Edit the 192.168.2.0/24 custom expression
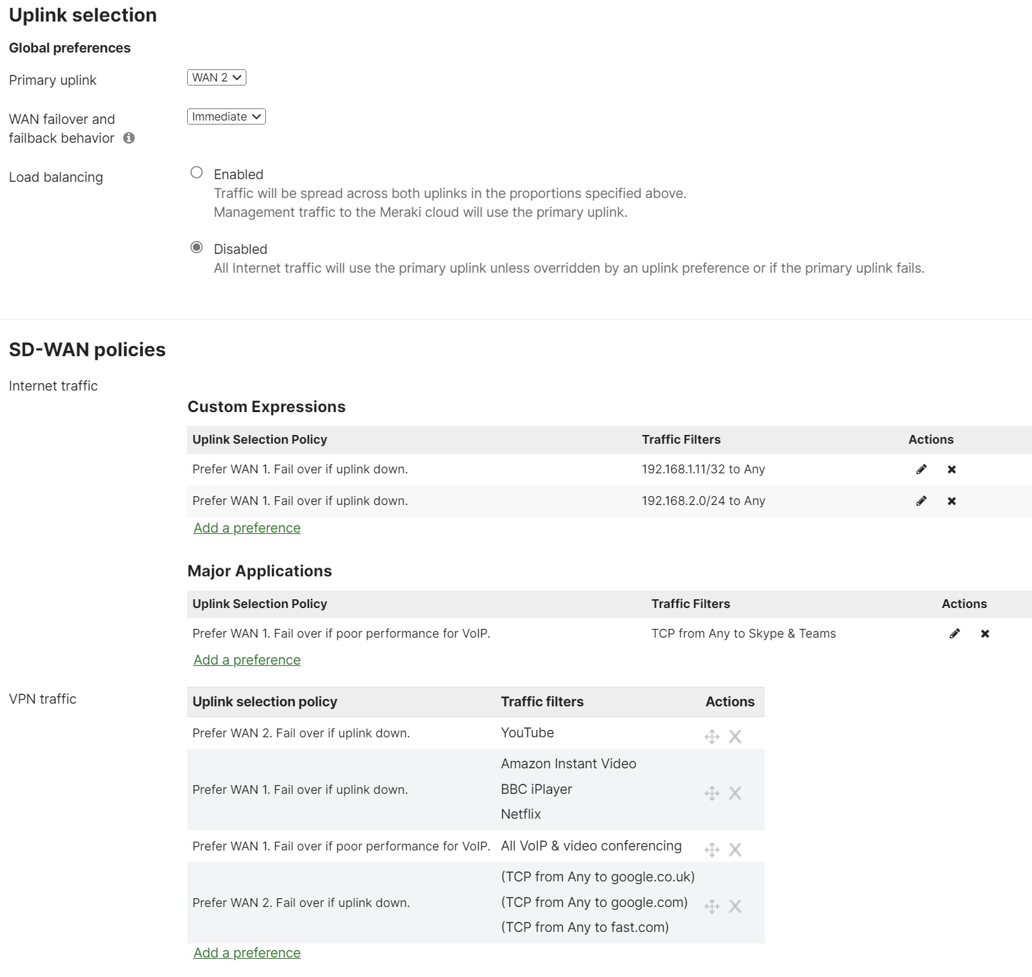The image size is (1032, 977). point(921,501)
